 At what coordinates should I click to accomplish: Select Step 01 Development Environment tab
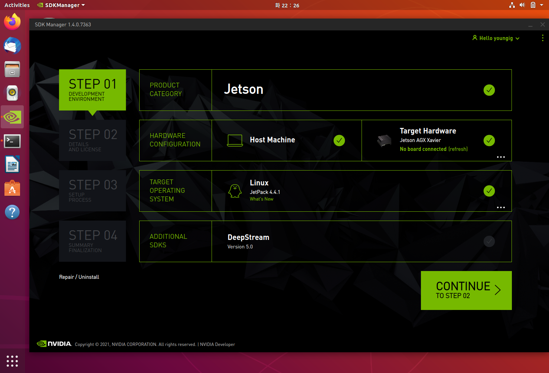(92, 90)
